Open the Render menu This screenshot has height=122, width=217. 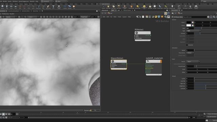[x=5, y=1]
